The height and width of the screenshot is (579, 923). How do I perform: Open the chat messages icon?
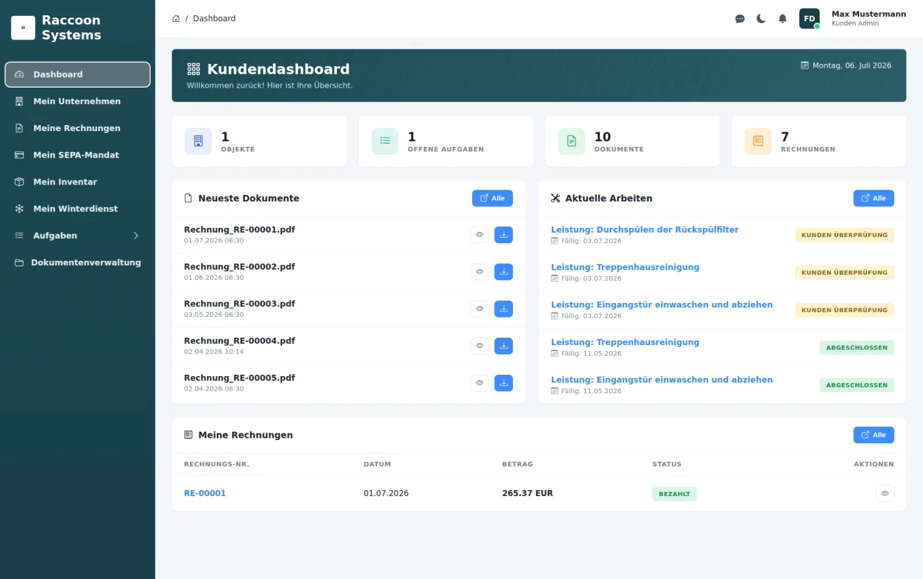740,18
